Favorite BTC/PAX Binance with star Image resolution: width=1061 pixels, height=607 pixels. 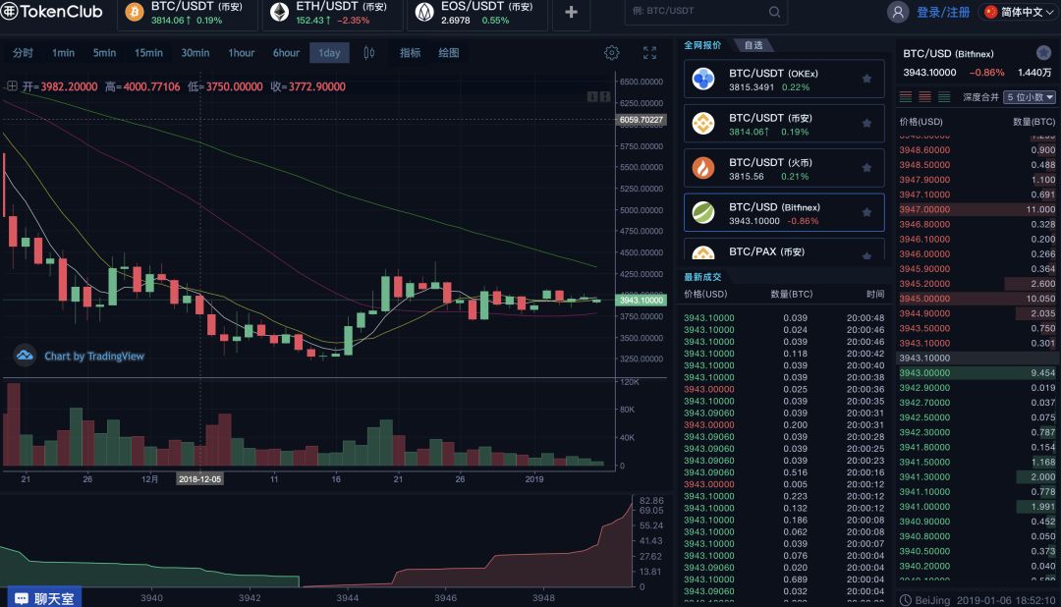click(x=866, y=255)
